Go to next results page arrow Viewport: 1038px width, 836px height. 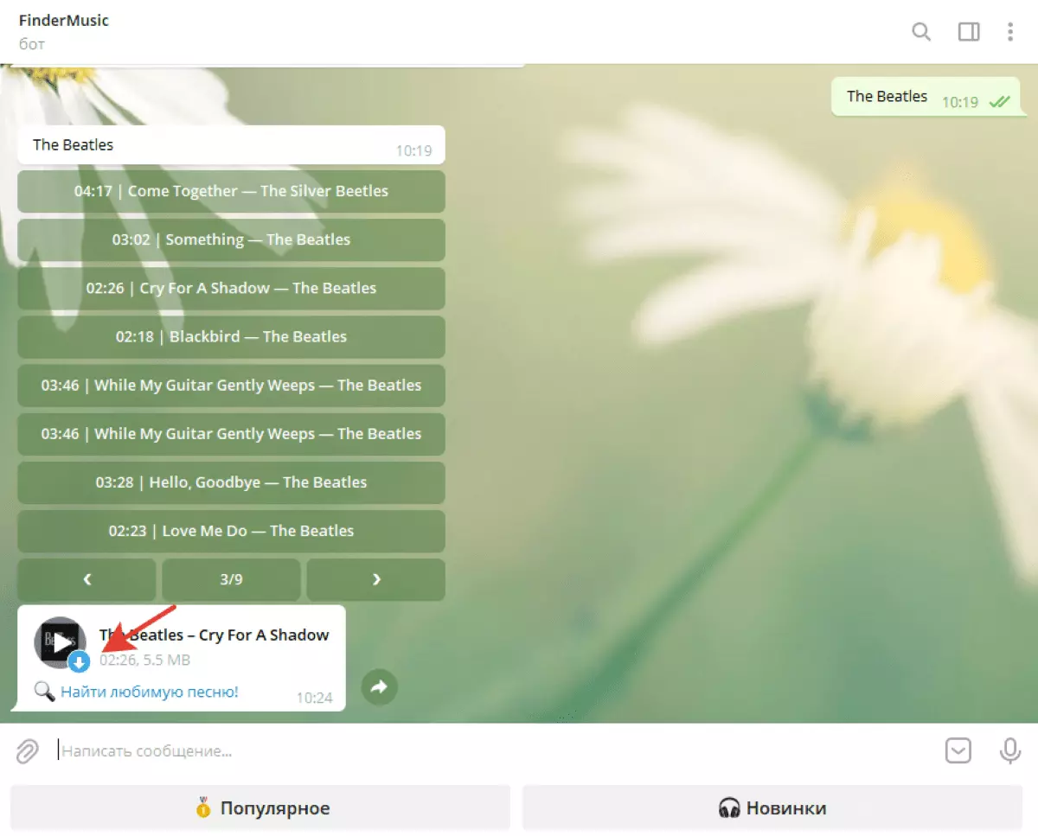(376, 579)
